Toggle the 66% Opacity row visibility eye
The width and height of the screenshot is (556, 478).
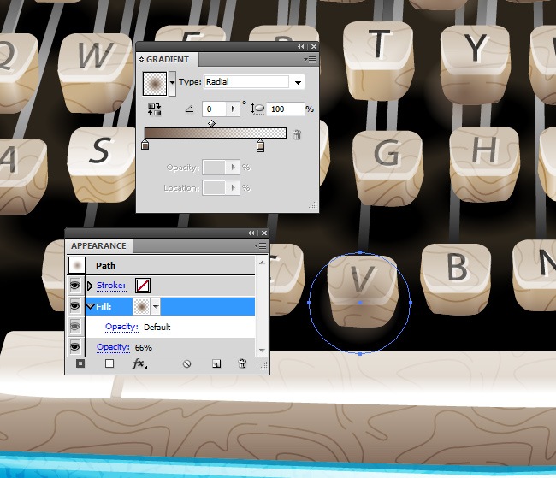pos(74,347)
